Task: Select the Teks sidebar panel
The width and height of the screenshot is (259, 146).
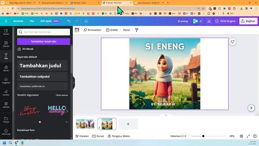Action: coord(6,56)
